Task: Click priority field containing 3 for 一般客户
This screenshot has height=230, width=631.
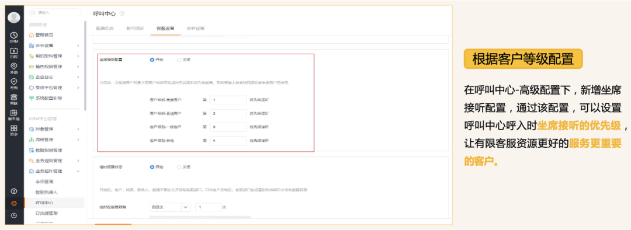Action: coord(228,127)
